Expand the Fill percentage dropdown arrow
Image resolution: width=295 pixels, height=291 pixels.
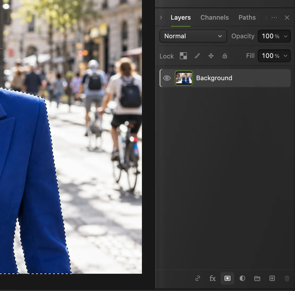pyautogui.click(x=285, y=56)
